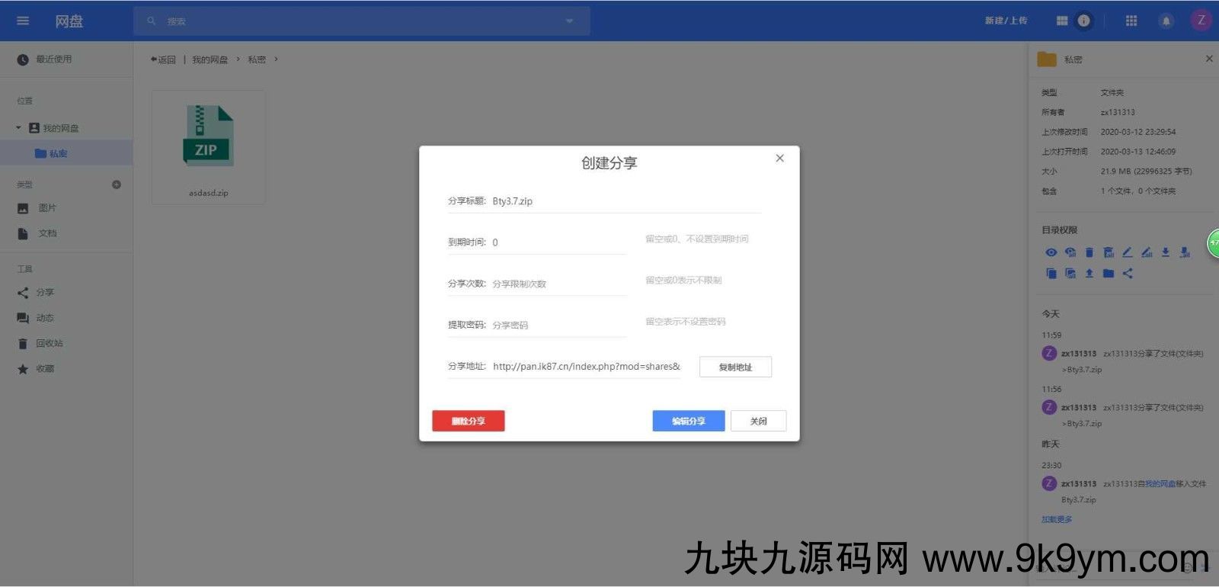Toggle the eye view permission icon

point(1051,252)
